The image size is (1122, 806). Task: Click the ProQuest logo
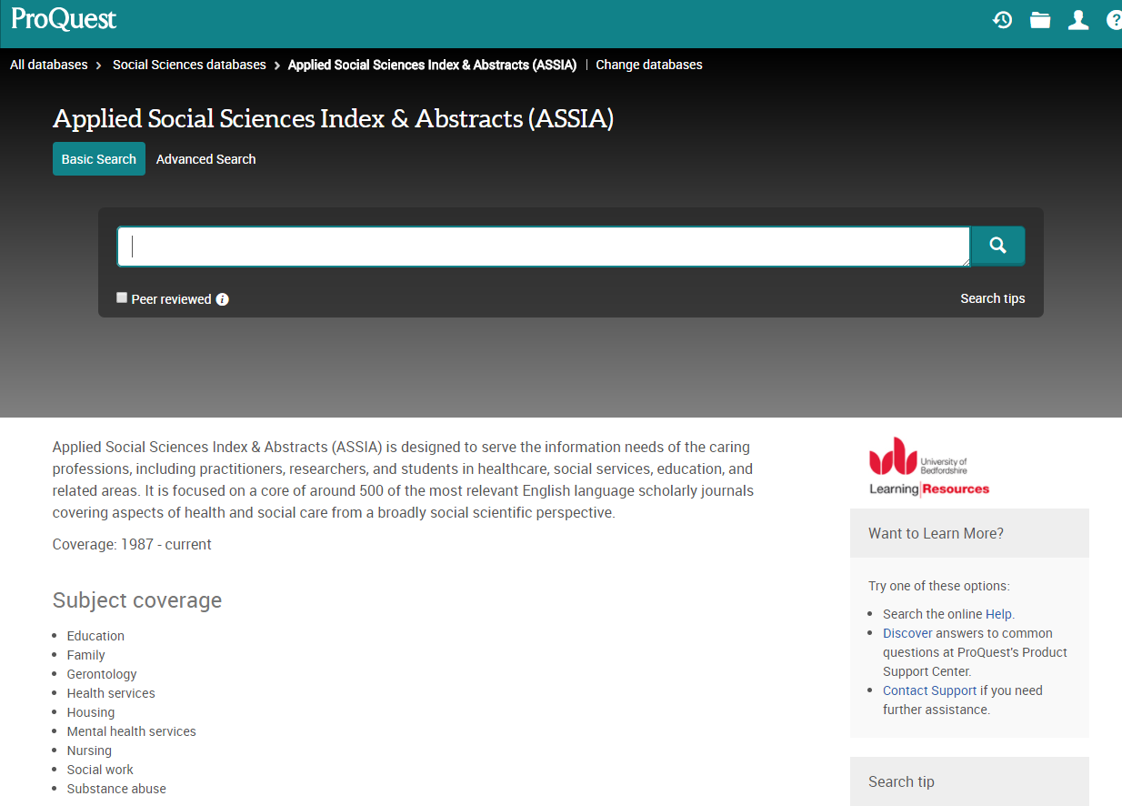pos(64,19)
